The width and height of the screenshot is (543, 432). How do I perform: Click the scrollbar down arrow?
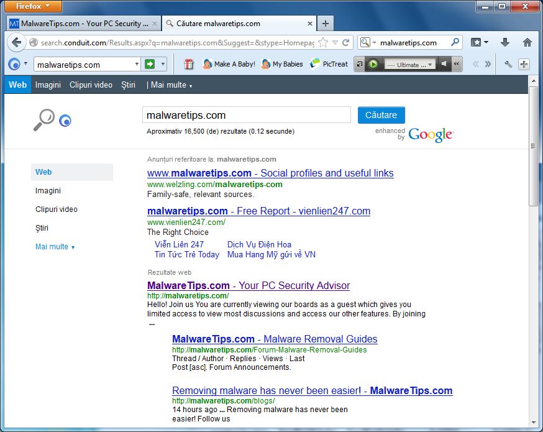[533, 423]
